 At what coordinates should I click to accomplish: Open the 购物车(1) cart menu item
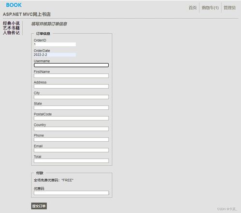(210, 8)
